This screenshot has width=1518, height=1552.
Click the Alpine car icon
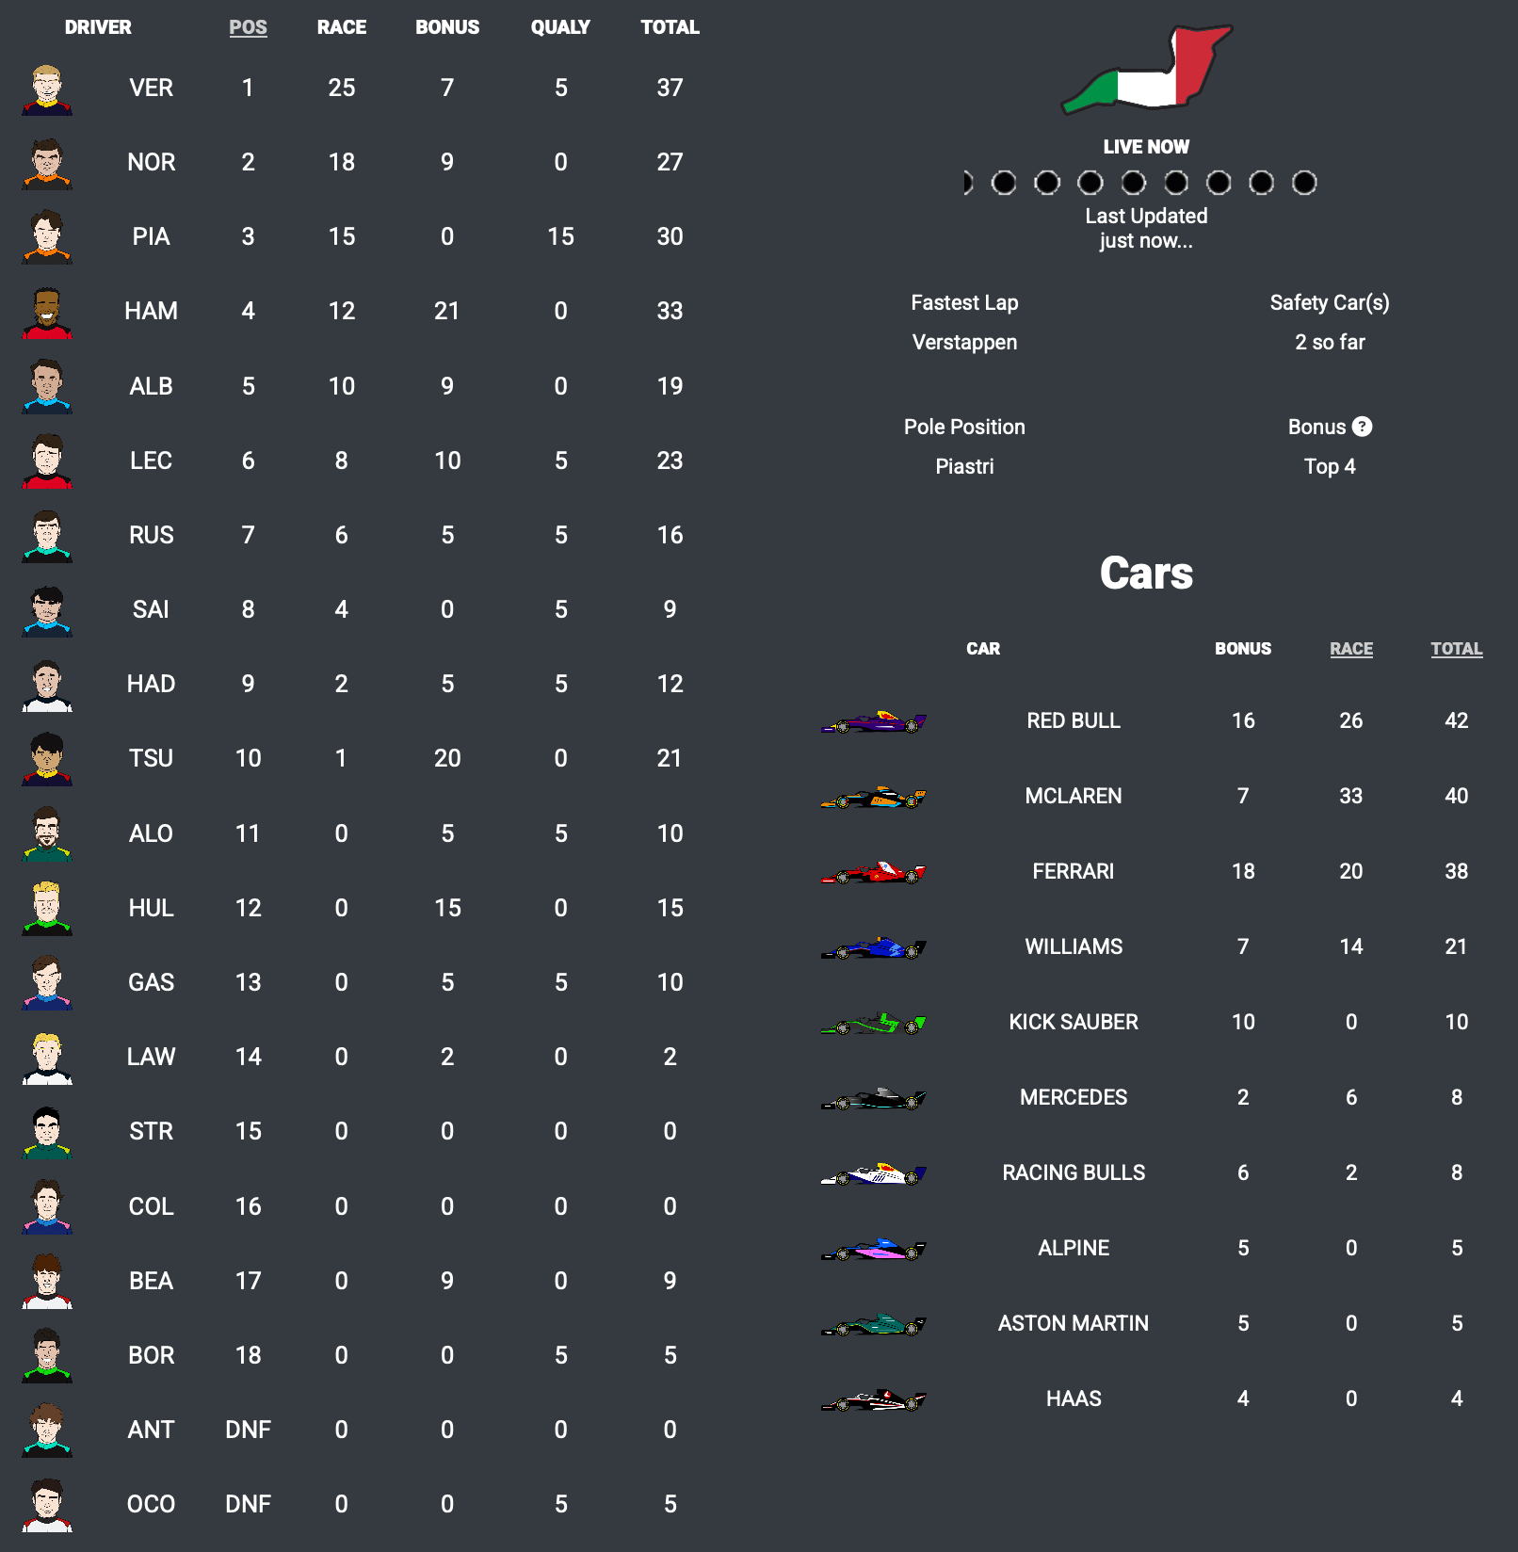click(x=873, y=1250)
